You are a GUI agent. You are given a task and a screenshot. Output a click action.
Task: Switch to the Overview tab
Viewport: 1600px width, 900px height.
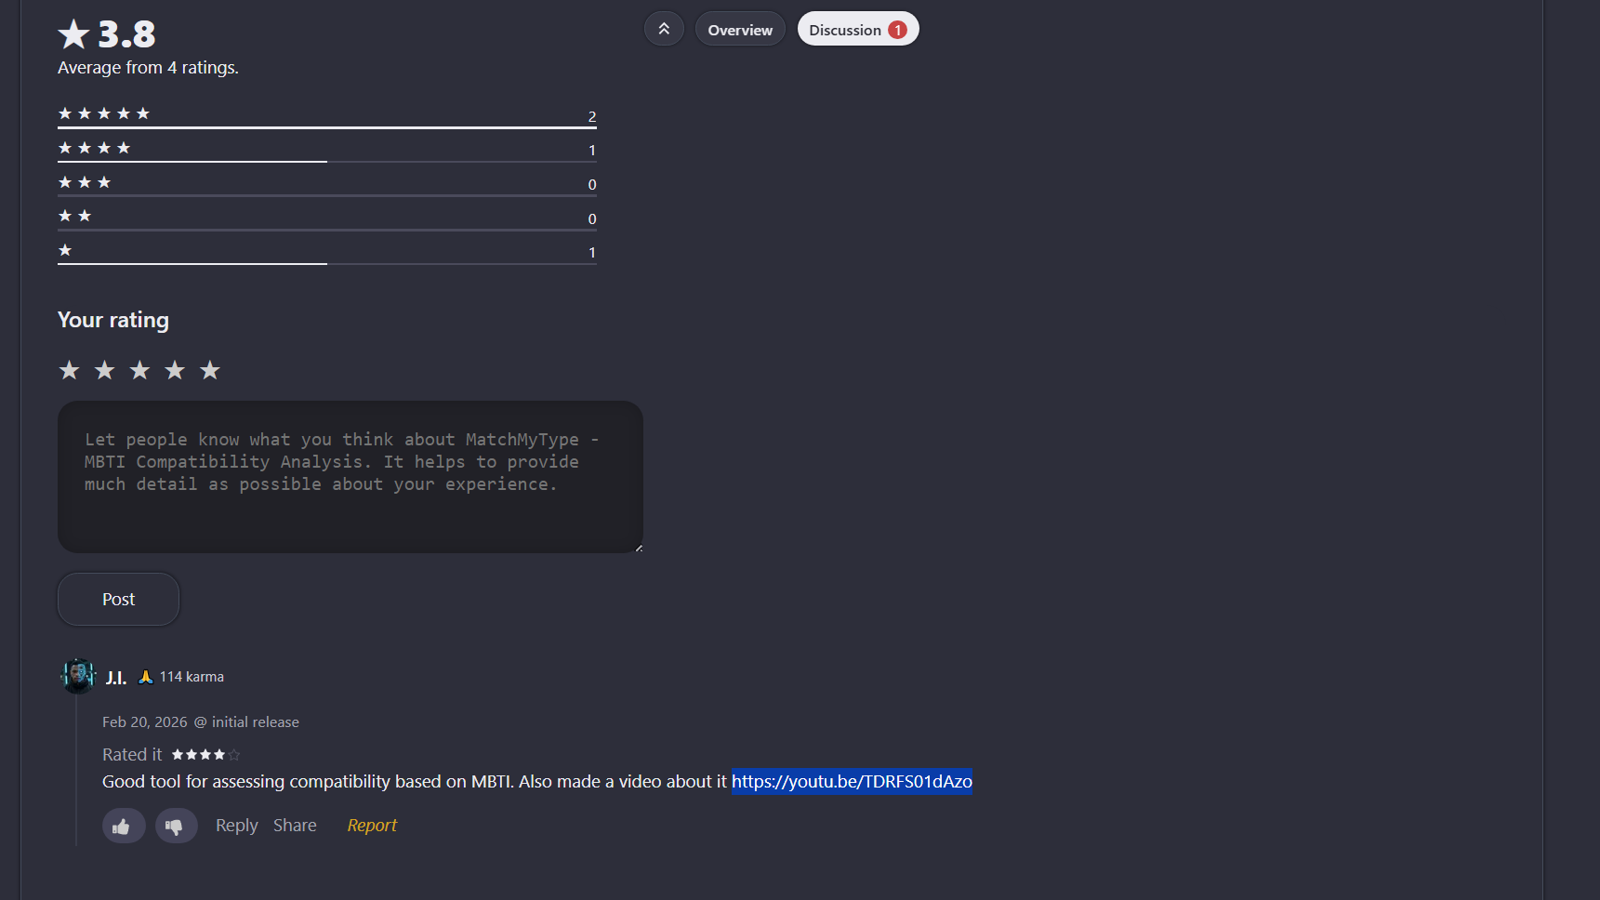point(740,30)
